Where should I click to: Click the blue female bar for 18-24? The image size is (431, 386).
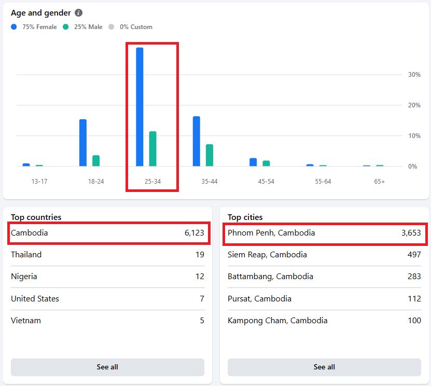[x=83, y=143]
